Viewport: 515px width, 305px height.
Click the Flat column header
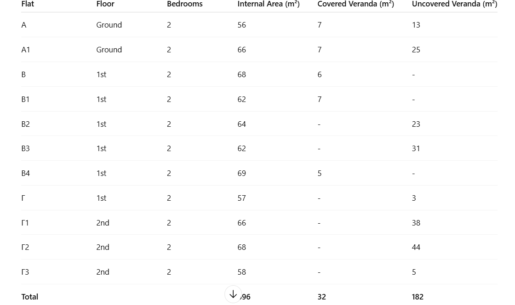point(28,4)
